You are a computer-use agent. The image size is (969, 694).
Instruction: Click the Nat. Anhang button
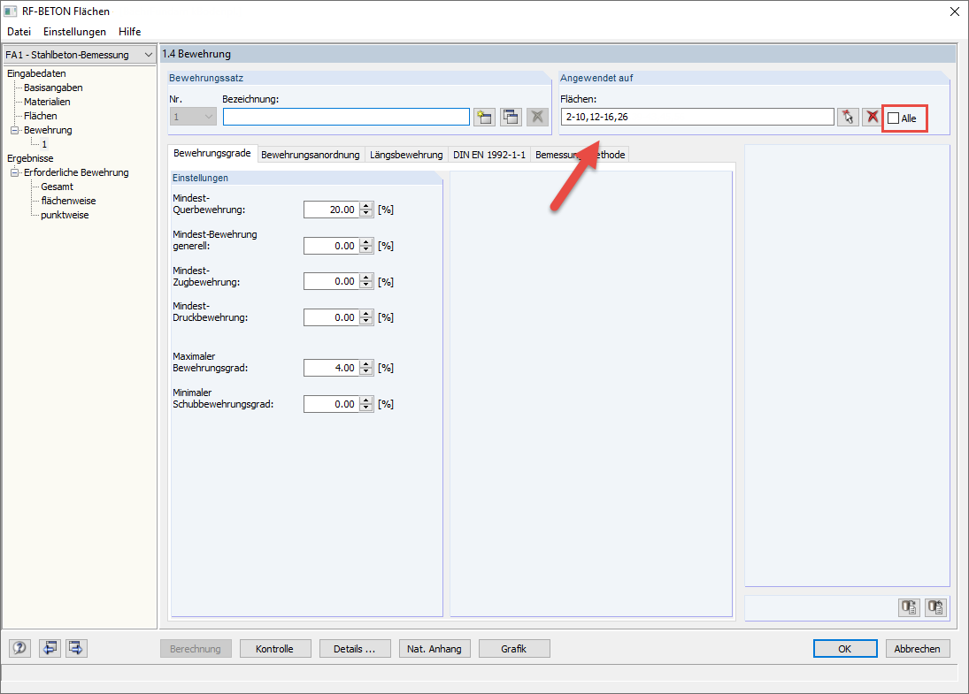click(x=435, y=649)
